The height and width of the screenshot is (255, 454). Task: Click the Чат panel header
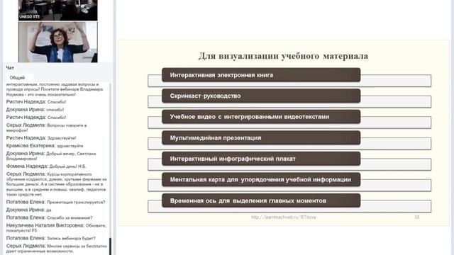pyautogui.click(x=10, y=68)
